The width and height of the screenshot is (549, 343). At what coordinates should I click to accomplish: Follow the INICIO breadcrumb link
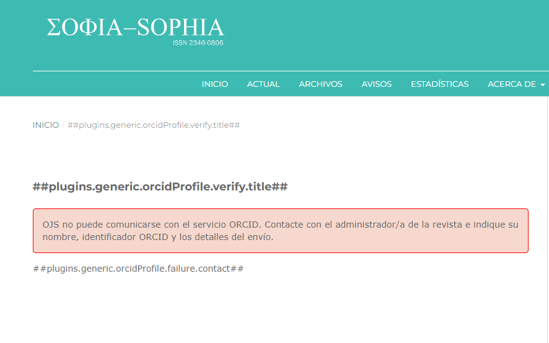pyautogui.click(x=46, y=125)
